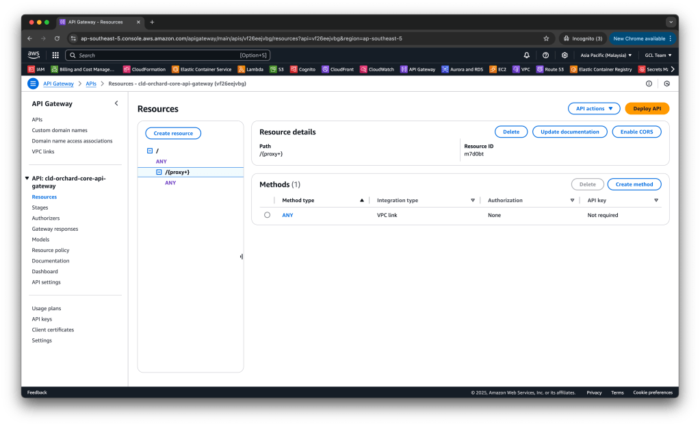
Task: Click the notifications bell icon
Action: 526,55
